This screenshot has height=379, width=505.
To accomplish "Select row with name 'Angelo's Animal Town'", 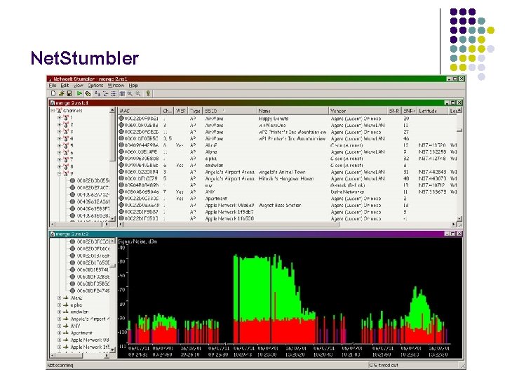I will coord(288,172).
